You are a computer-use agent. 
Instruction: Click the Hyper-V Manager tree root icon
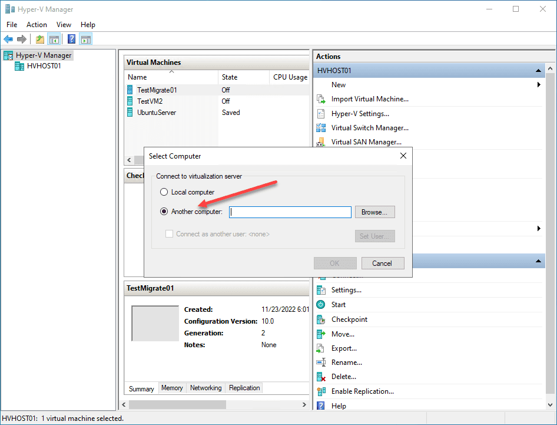pos(8,55)
